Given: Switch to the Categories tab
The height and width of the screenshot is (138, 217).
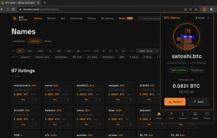Looking at the screenshot, I should coord(19,41).
